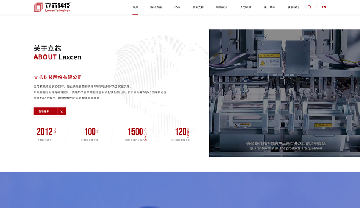Viewport: 360px width, 208px height.
Task: Open the 服务支持 menu
Action: (x=198, y=7)
